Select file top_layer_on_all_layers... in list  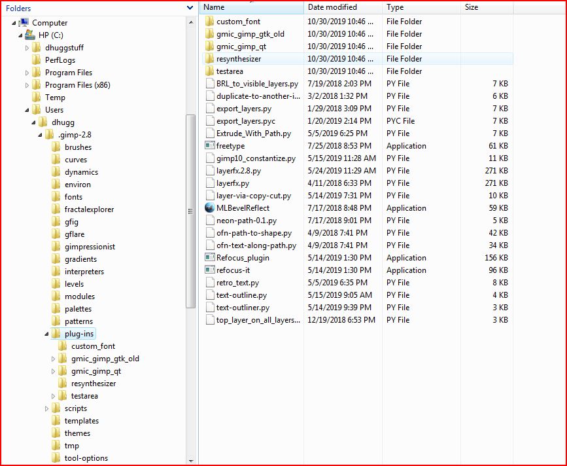click(x=258, y=320)
